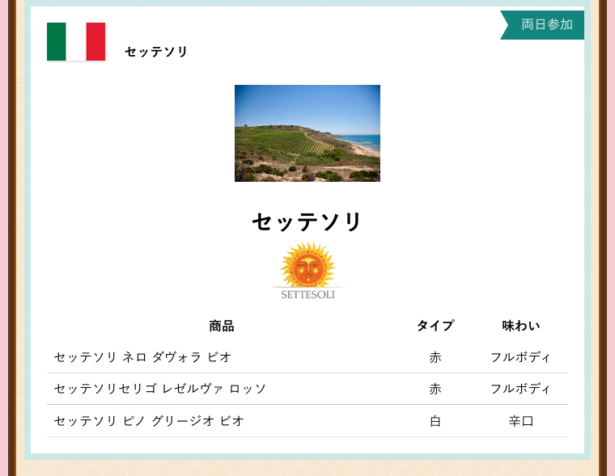The height and width of the screenshot is (476, 615).
Task: Click the 商品 column header
Action: [x=222, y=326]
